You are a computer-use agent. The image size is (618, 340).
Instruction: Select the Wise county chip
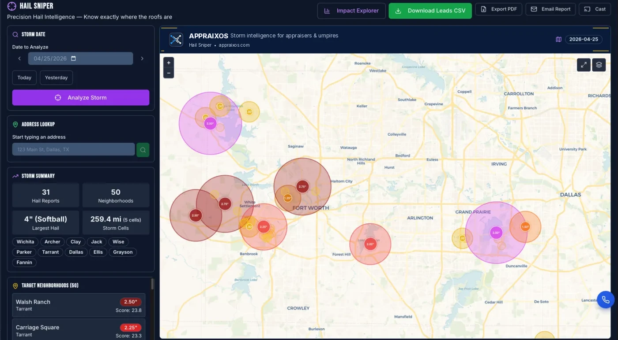click(118, 242)
